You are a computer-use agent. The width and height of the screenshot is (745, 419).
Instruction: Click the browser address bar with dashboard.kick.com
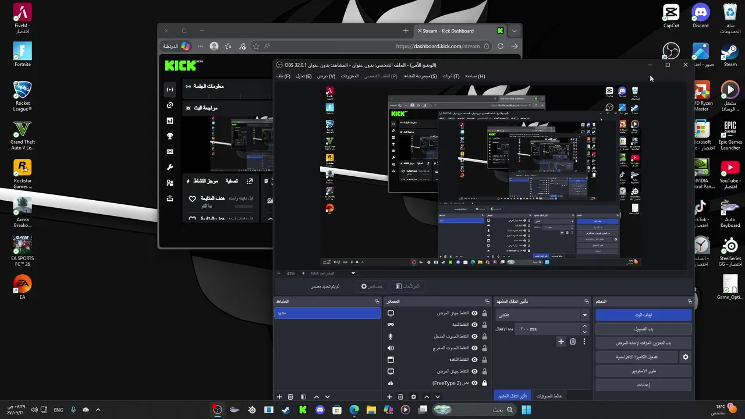[438, 46]
